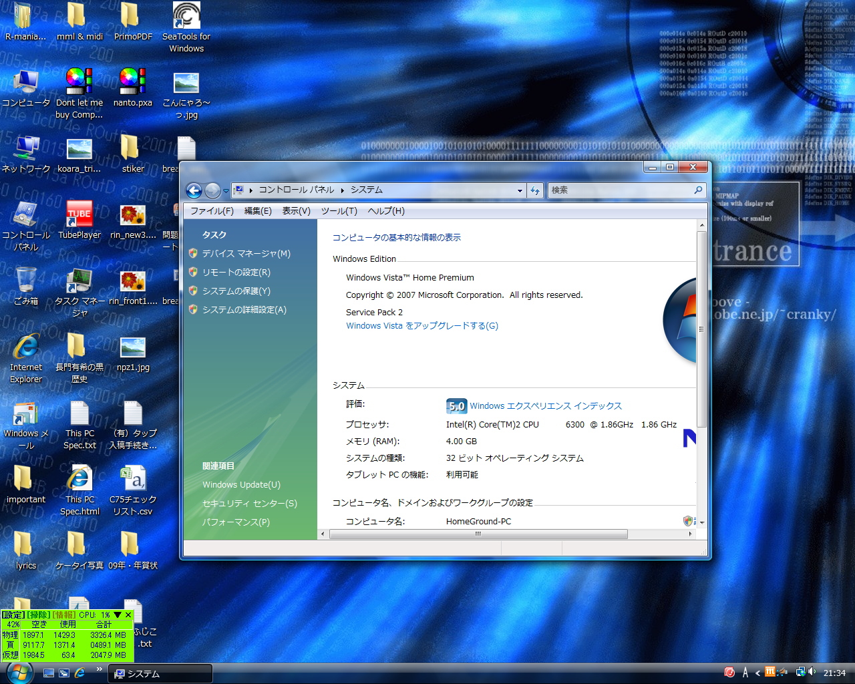Collapse memory widget with down triangle
This screenshot has height=684, width=855.
coord(118,615)
